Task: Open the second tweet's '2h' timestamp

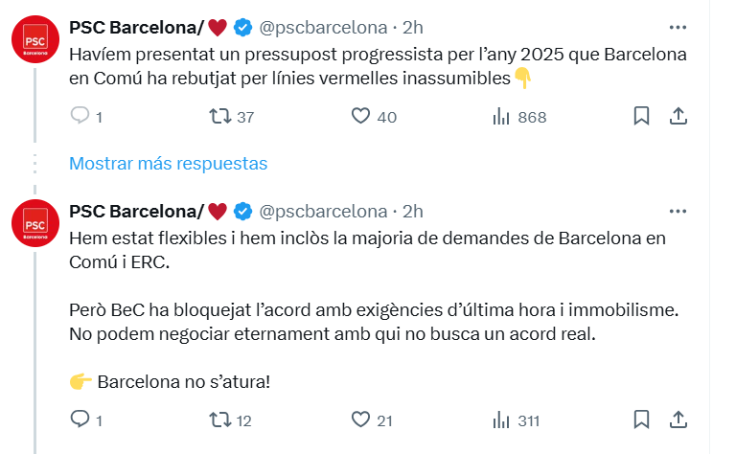Action: [413, 211]
